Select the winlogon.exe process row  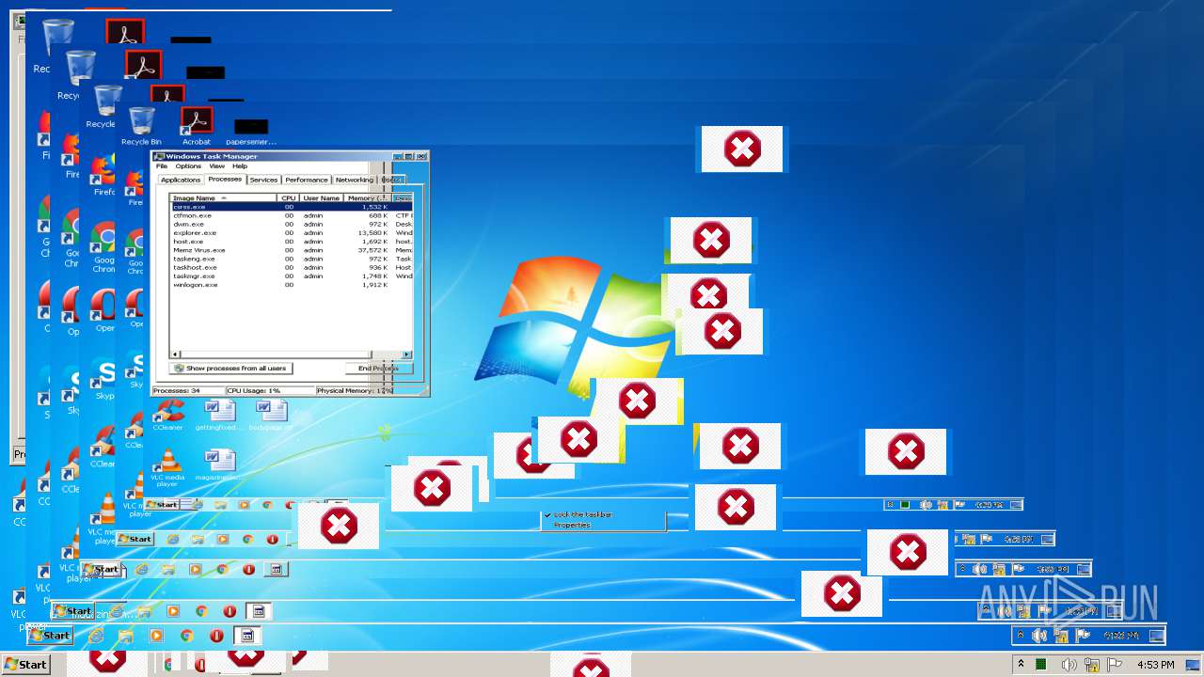292,285
